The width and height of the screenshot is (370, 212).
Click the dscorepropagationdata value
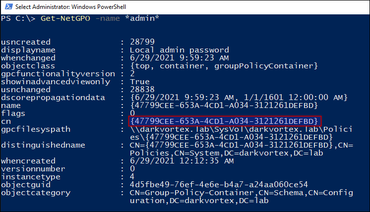click(239, 98)
